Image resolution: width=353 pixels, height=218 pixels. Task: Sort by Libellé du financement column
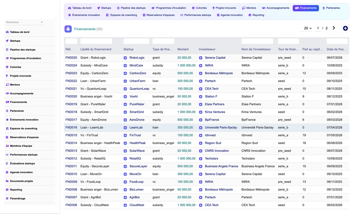(x=96, y=49)
